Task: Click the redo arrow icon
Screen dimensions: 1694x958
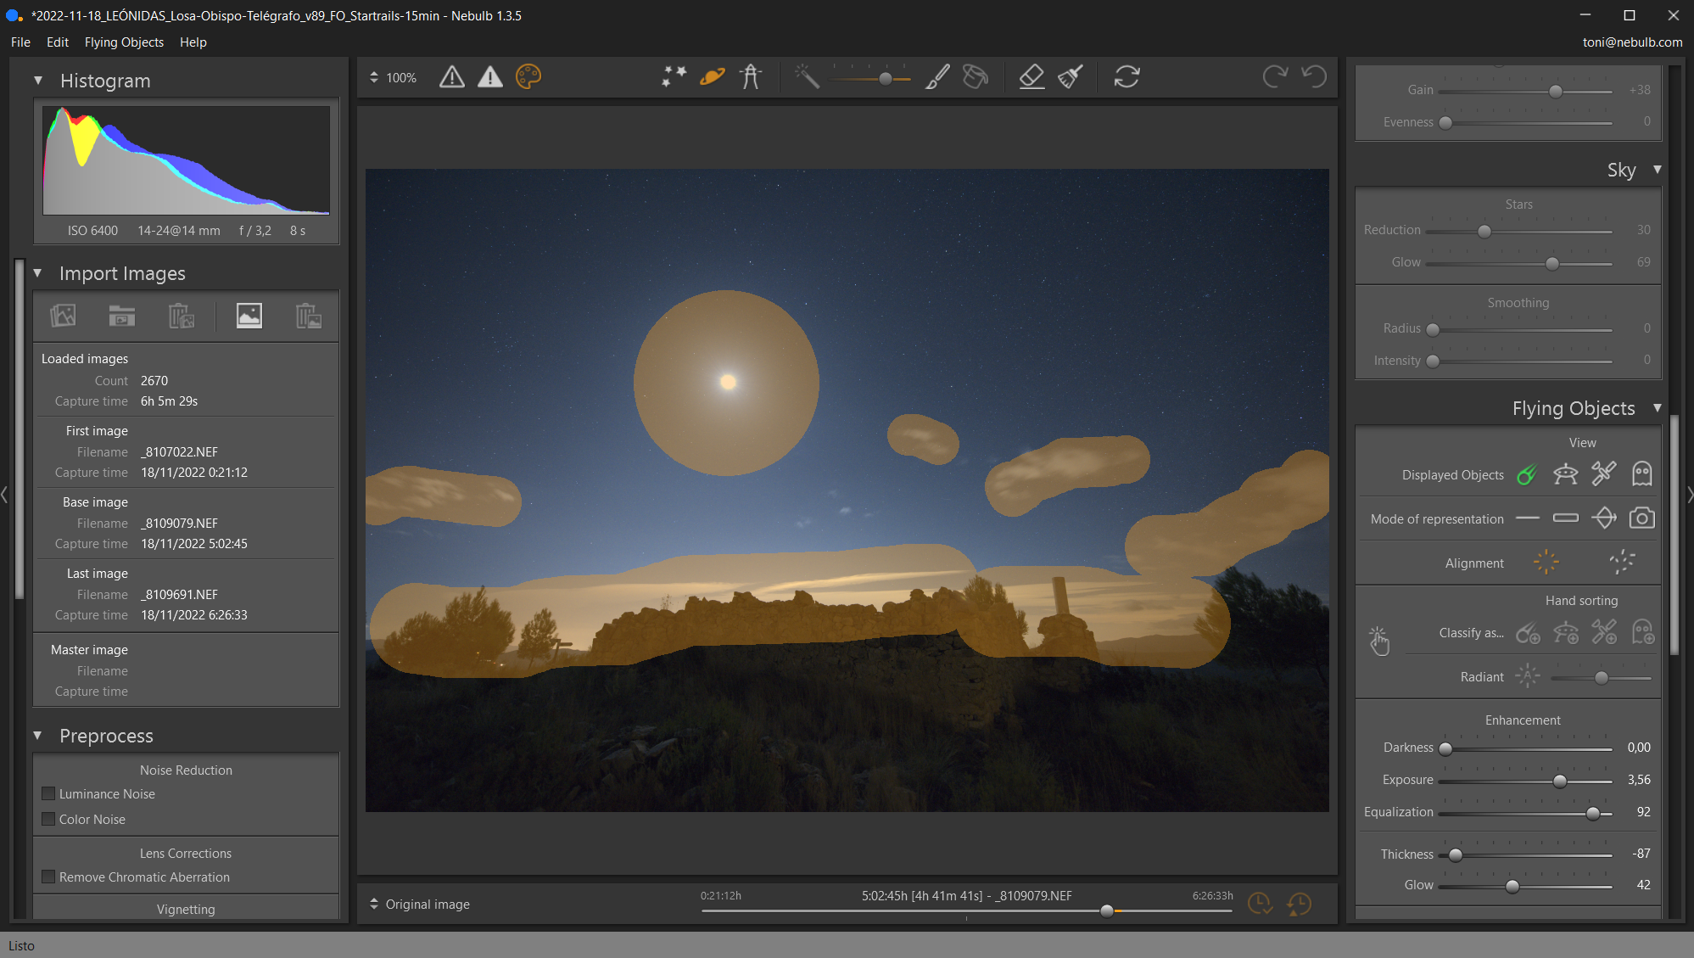Action: click(x=1275, y=77)
